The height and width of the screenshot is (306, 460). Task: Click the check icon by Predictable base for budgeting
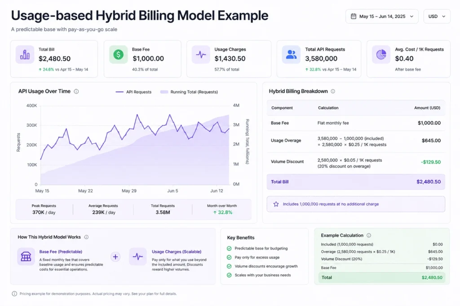point(229,248)
